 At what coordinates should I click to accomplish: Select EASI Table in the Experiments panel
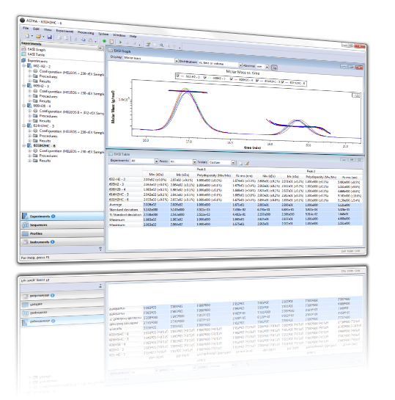coord(36,54)
